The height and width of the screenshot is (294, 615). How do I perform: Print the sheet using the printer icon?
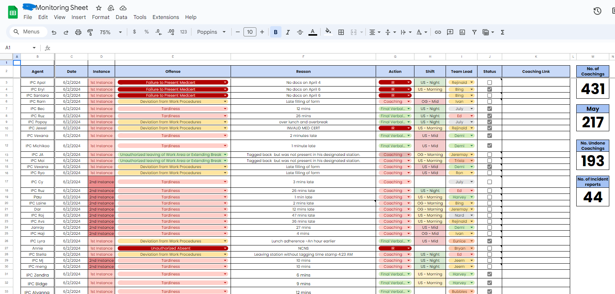point(78,32)
